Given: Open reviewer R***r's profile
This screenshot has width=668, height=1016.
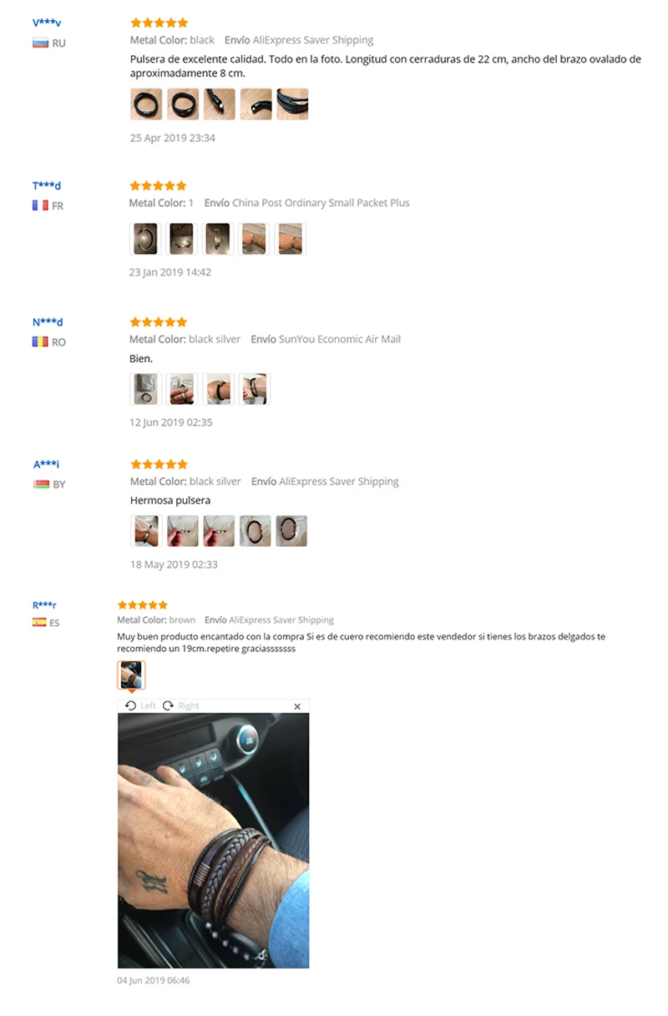Looking at the screenshot, I should (45, 605).
